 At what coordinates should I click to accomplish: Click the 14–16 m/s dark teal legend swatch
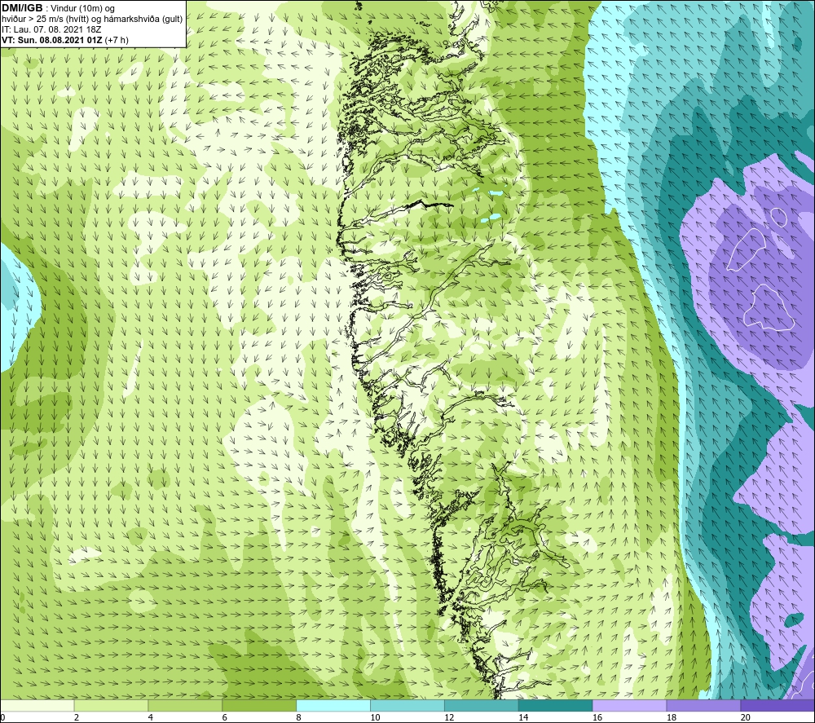point(556,705)
